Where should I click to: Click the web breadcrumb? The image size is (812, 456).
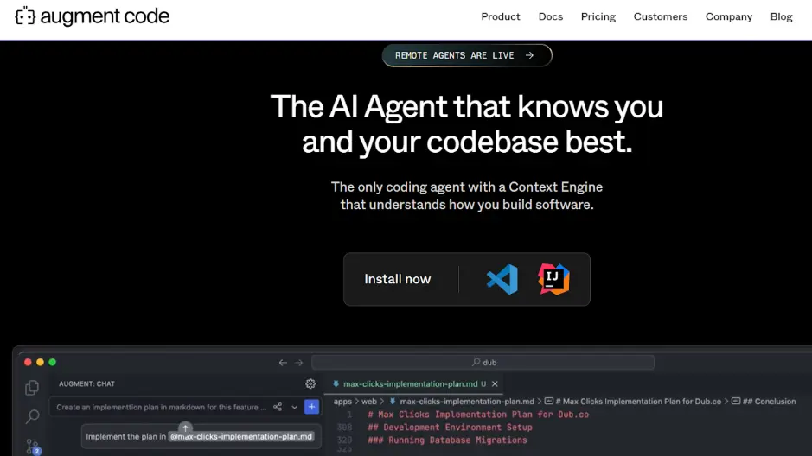coord(369,402)
